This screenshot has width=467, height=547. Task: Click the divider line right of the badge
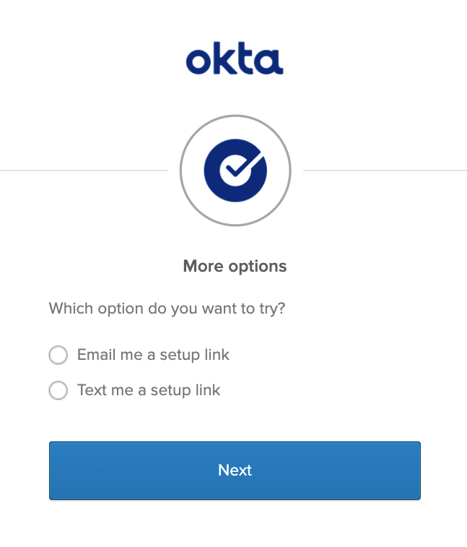point(385,171)
